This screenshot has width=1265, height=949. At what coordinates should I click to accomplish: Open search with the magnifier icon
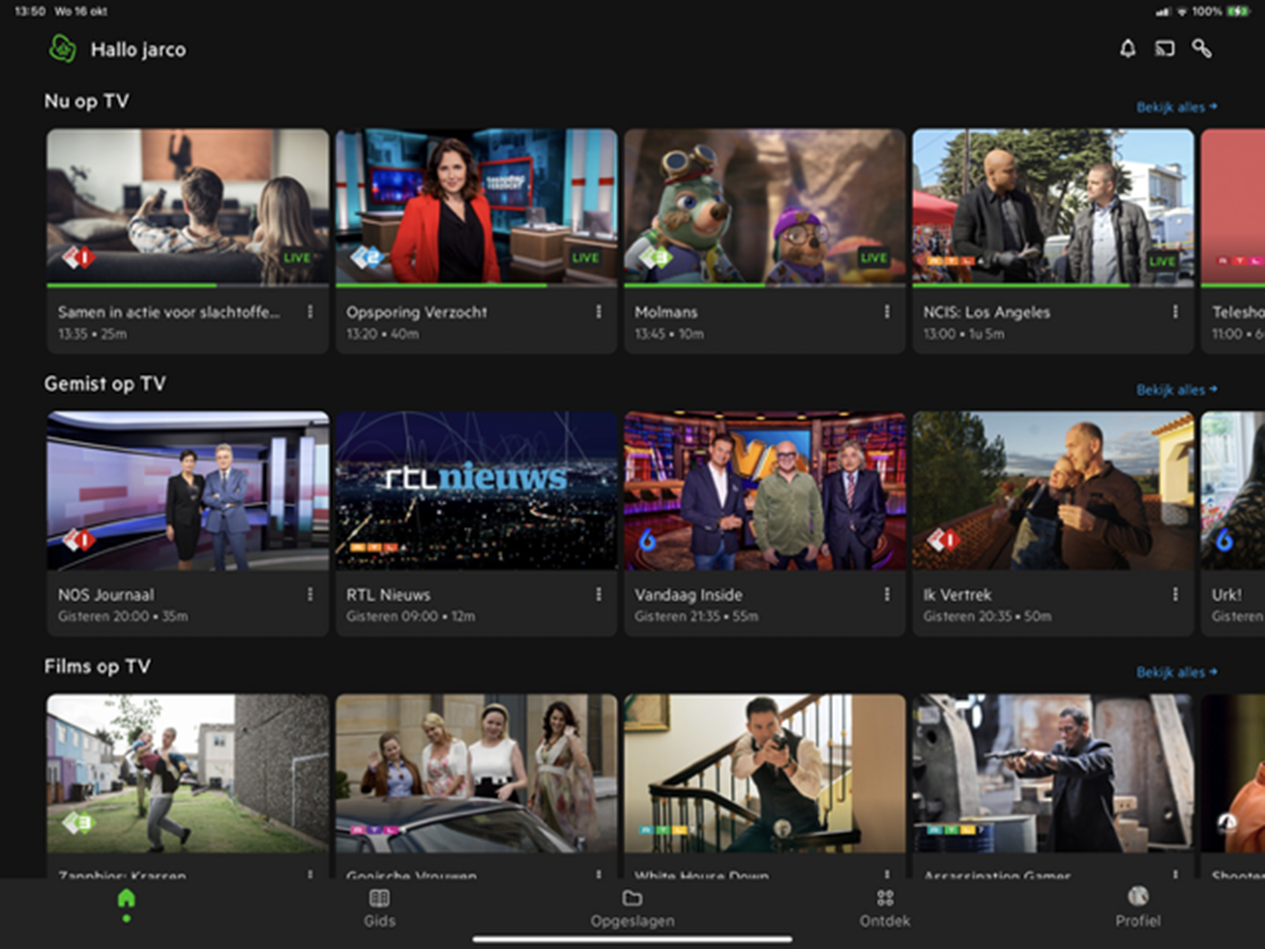coord(1201,49)
